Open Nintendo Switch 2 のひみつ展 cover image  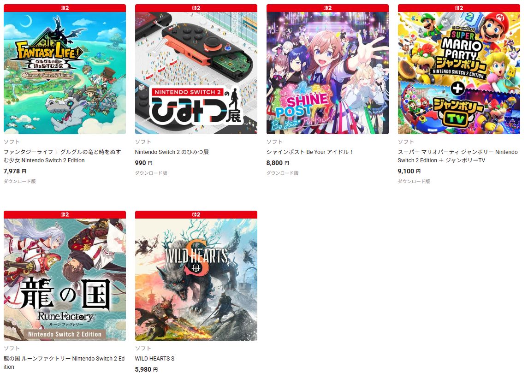(196, 73)
